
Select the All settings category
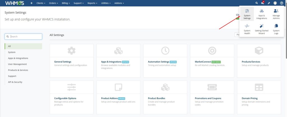pos(24,46)
